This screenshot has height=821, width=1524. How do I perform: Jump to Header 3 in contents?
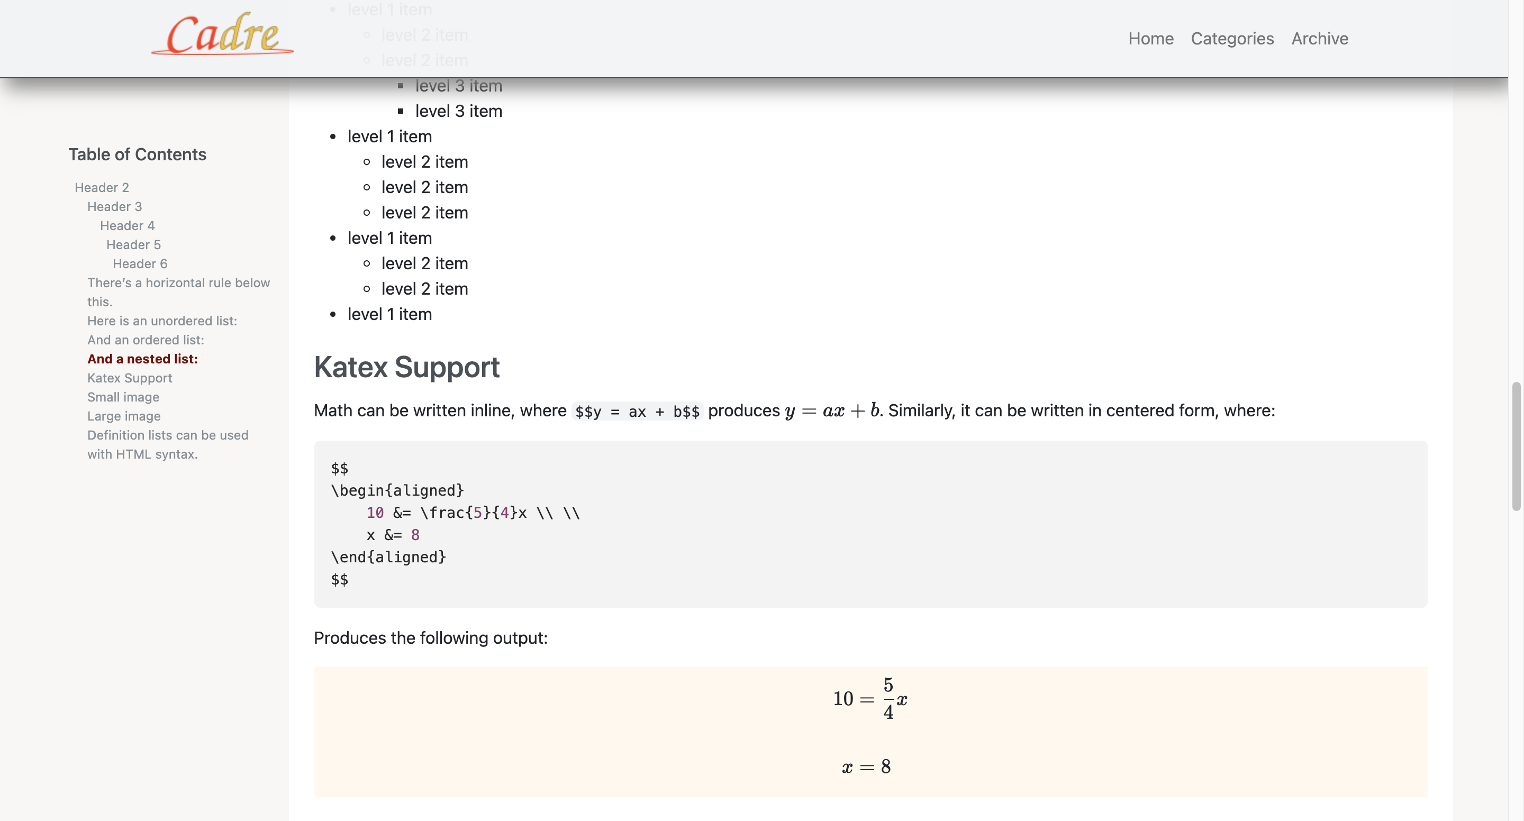[115, 206]
